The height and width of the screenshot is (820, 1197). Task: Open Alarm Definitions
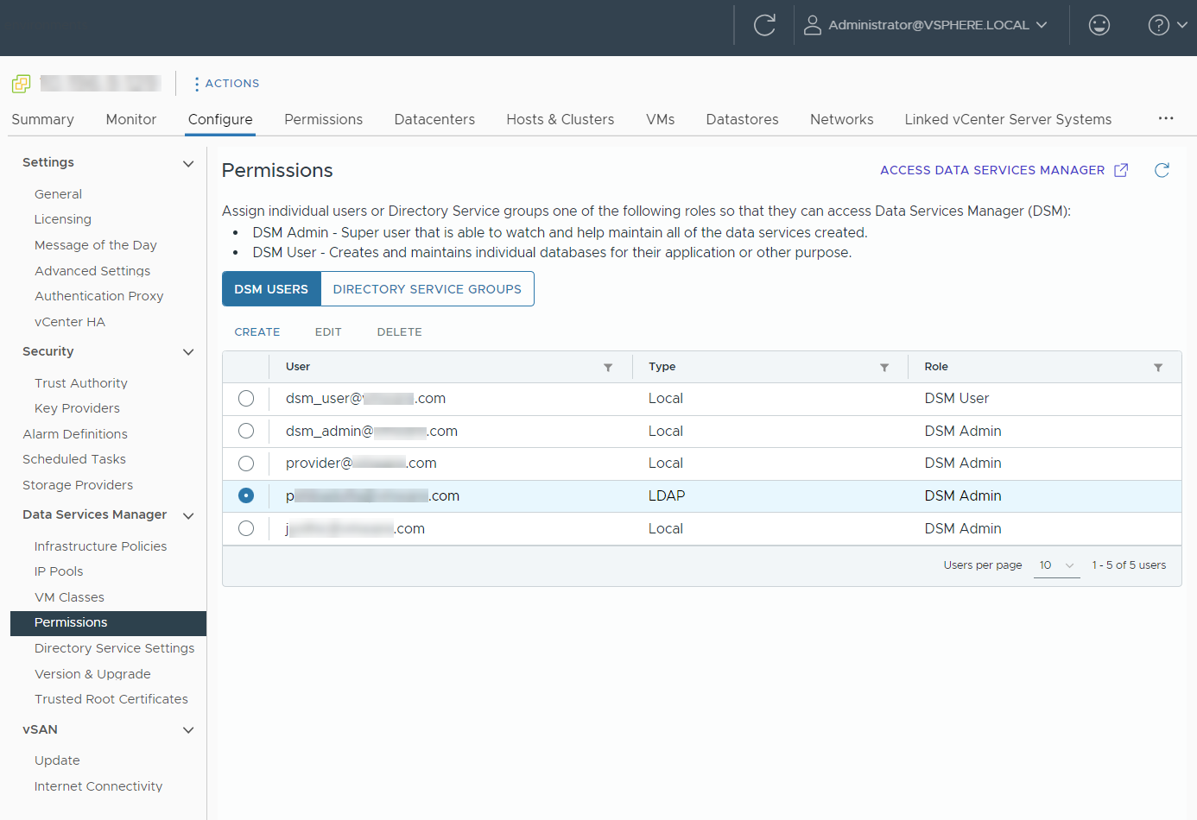[x=75, y=434]
